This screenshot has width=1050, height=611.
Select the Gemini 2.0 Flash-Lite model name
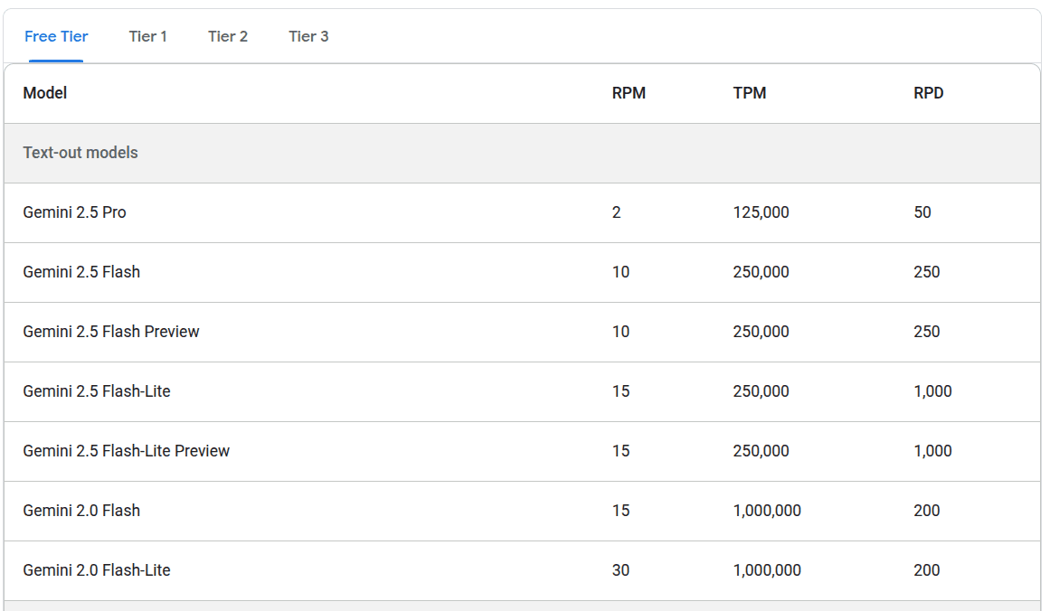97,570
